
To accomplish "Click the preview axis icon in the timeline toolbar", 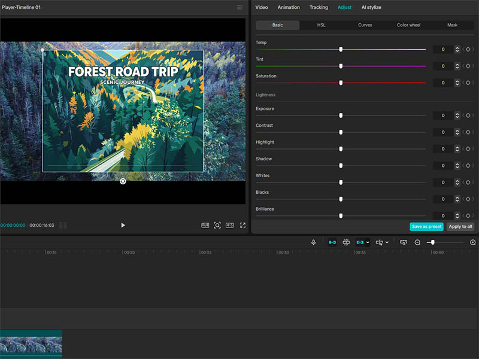I will point(404,242).
